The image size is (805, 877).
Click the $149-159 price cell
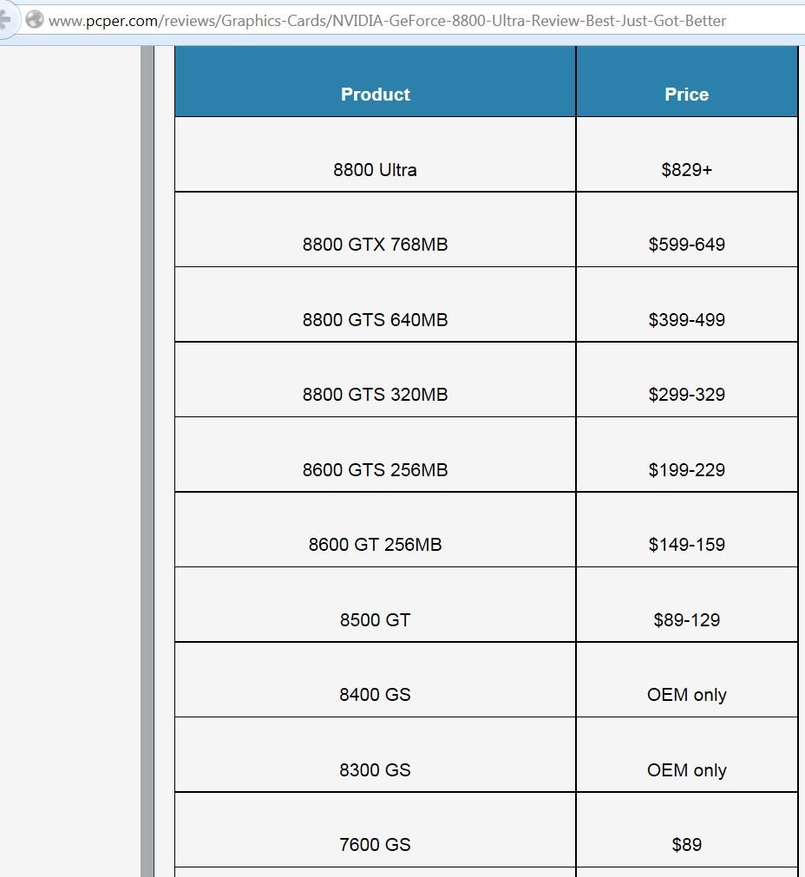pyautogui.click(x=687, y=530)
